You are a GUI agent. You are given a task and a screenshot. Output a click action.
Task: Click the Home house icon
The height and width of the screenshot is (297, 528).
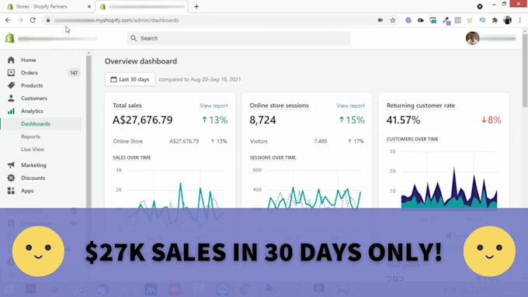(11, 60)
